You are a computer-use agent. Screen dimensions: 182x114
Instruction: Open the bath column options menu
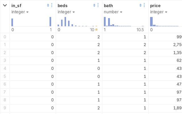coord(144,5)
